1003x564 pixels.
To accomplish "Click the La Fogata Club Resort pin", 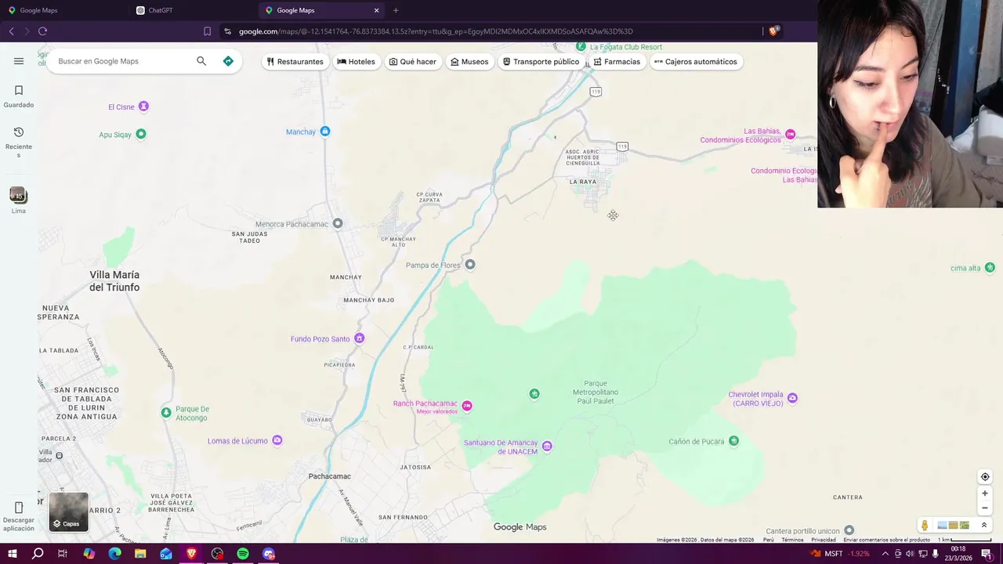I will click(x=581, y=47).
